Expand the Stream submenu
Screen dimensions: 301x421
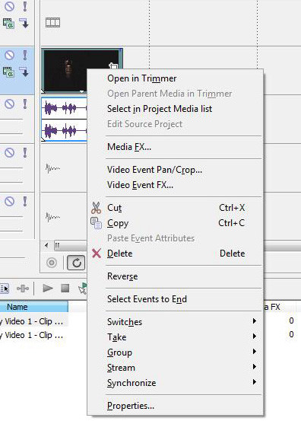pyautogui.click(x=176, y=368)
